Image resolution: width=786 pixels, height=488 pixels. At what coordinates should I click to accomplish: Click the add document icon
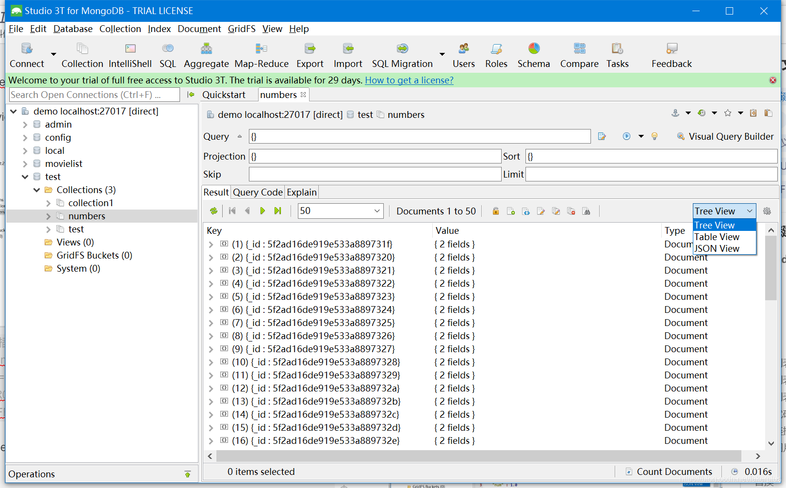pyautogui.click(x=511, y=211)
